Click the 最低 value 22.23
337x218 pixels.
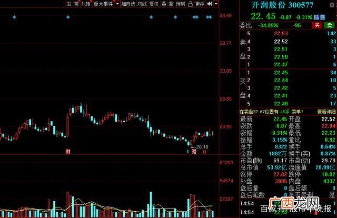(x=329, y=133)
